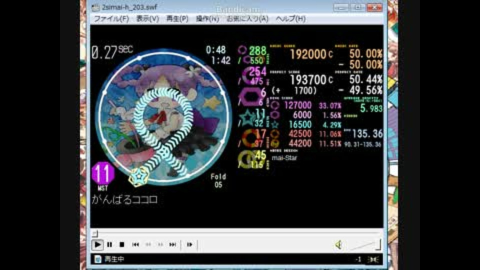The image size is (480, 270).
Task: Click the star note on the ring
Action: tap(138, 176)
